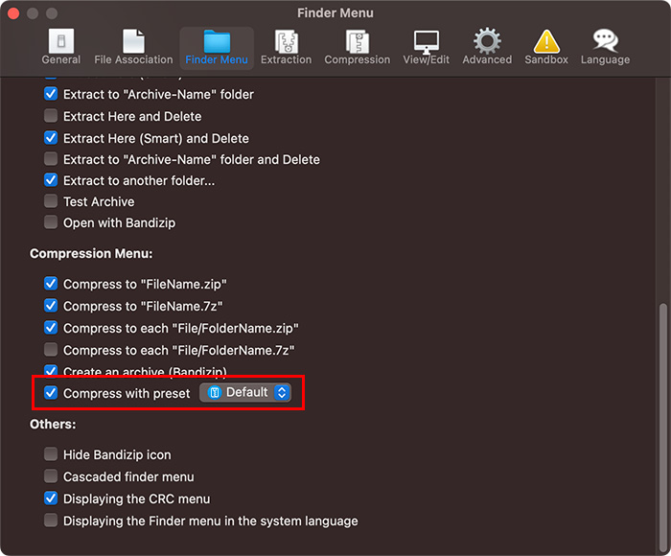The height and width of the screenshot is (556, 671).
Task: Open the Language settings pane
Action: pos(605,47)
